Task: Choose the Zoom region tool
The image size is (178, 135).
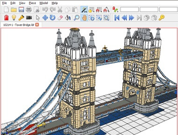Action: 106,18
